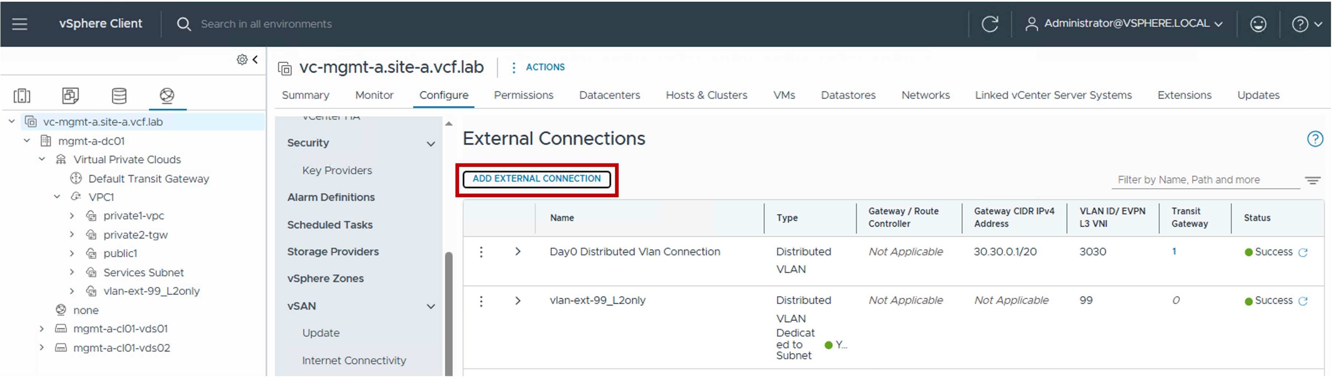The height and width of the screenshot is (377, 1332).
Task: Select vlan-ext-99_L2only in the tree
Action: (x=151, y=291)
